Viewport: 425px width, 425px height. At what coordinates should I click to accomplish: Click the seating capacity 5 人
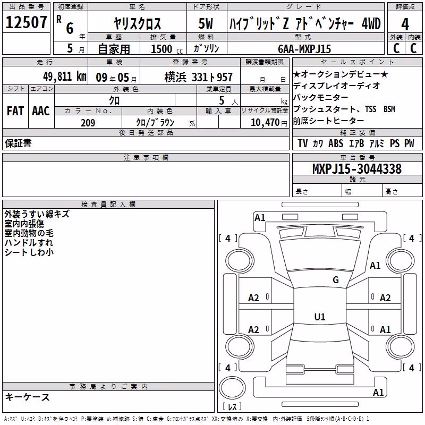click(x=228, y=101)
